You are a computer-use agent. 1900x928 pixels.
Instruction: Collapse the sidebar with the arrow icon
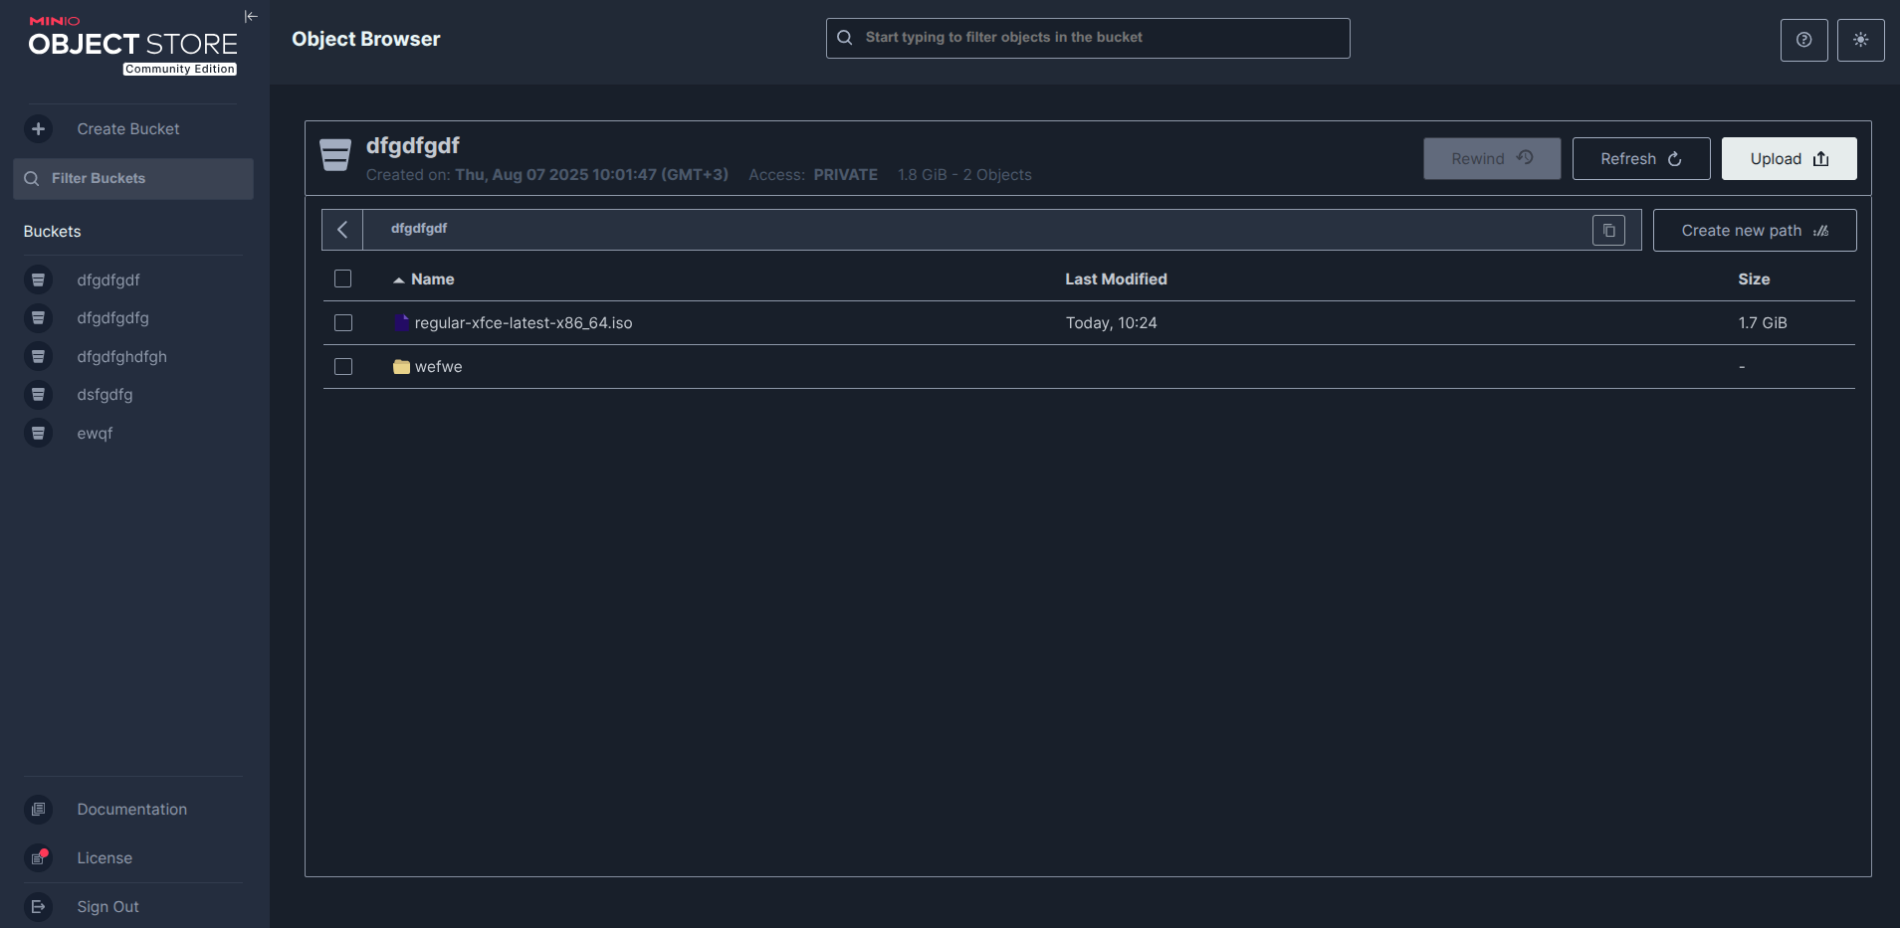click(x=251, y=16)
